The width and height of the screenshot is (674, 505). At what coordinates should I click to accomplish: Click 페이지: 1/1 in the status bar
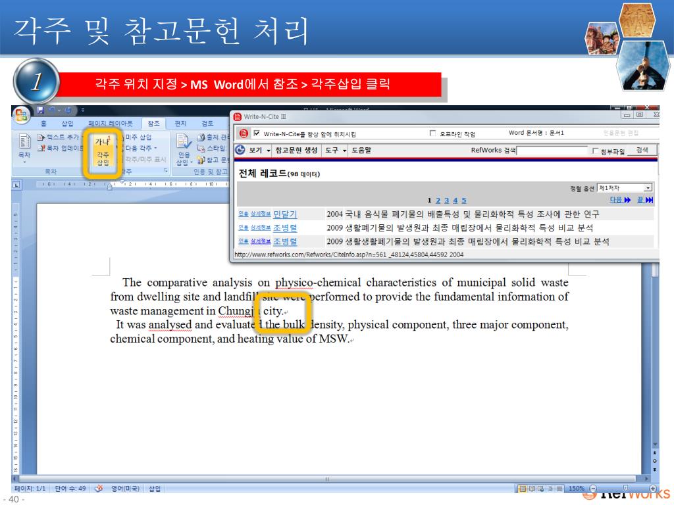30,489
